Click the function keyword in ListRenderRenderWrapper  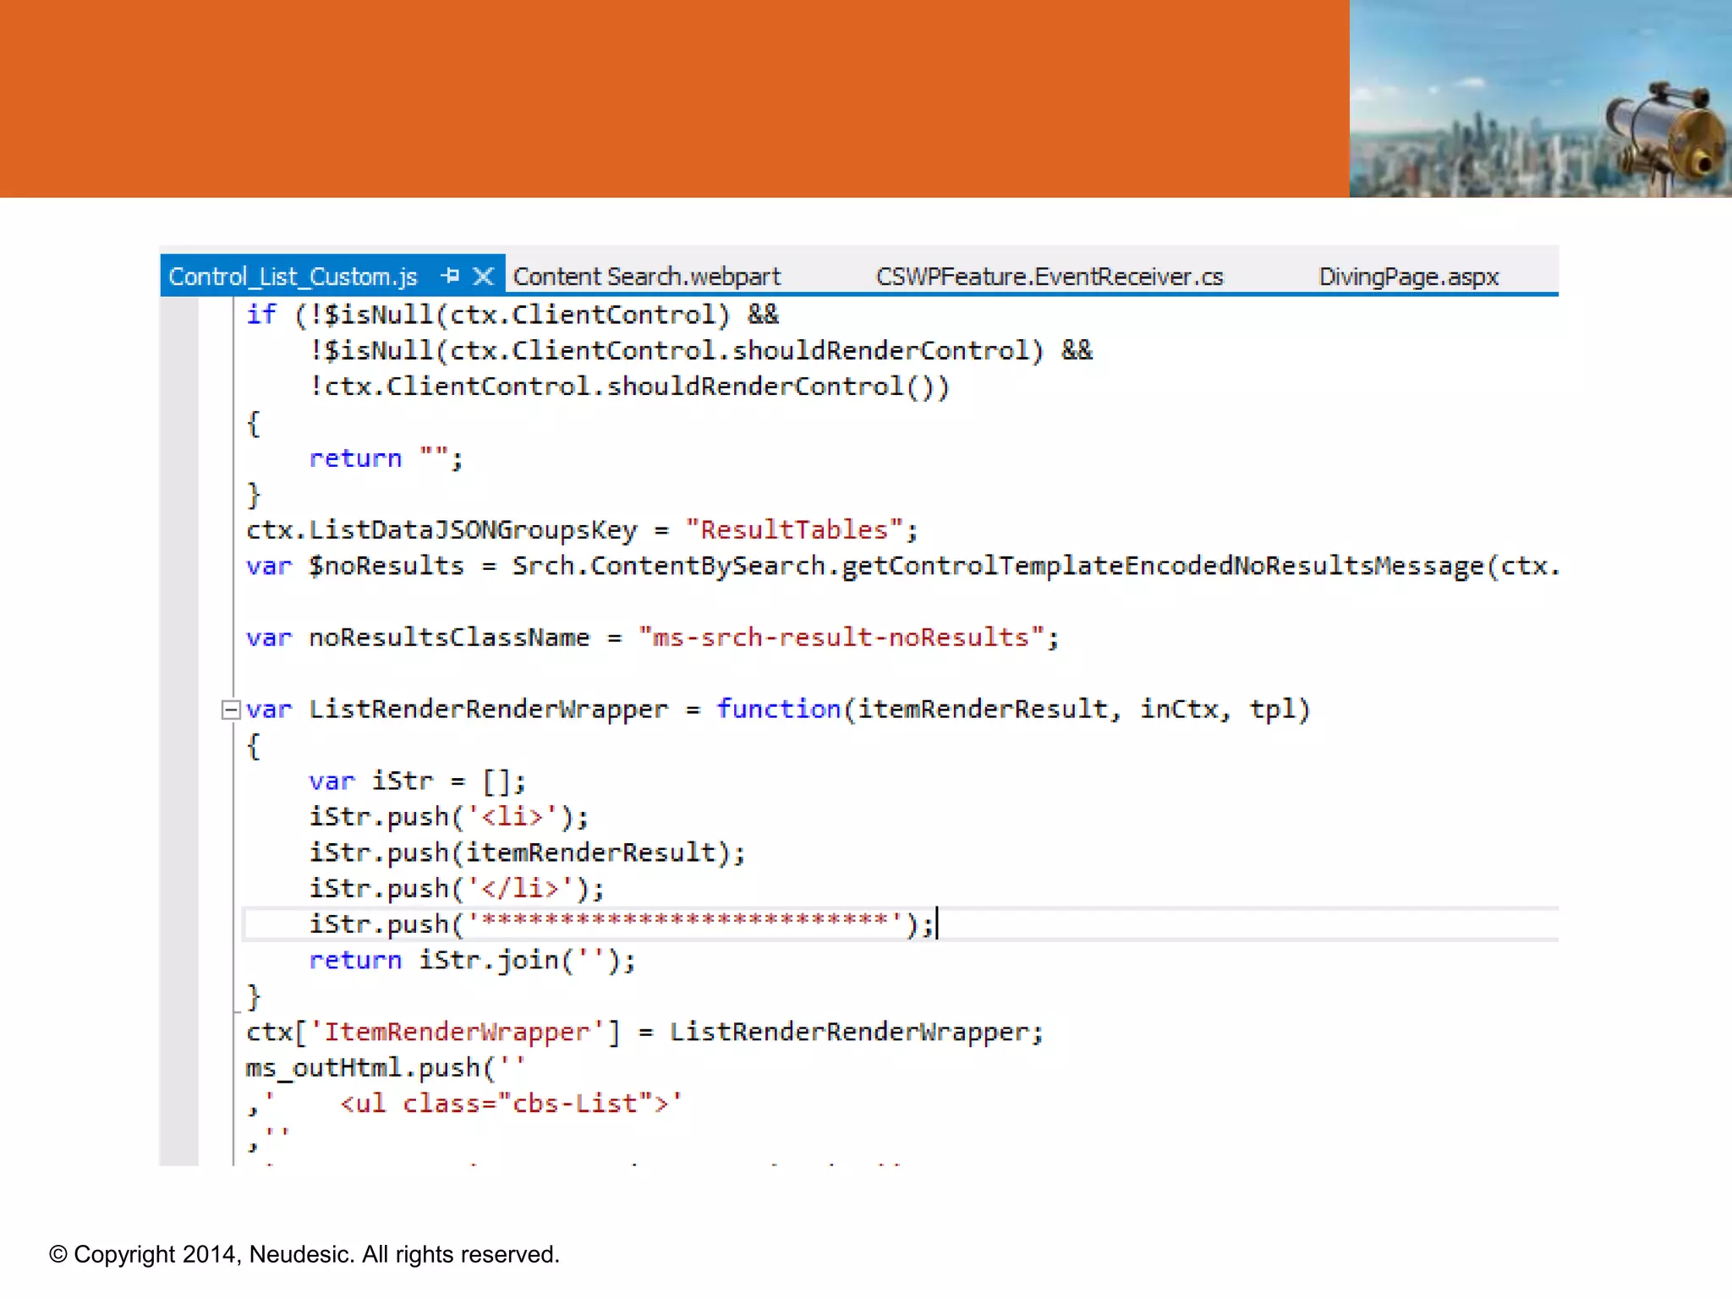click(x=778, y=710)
